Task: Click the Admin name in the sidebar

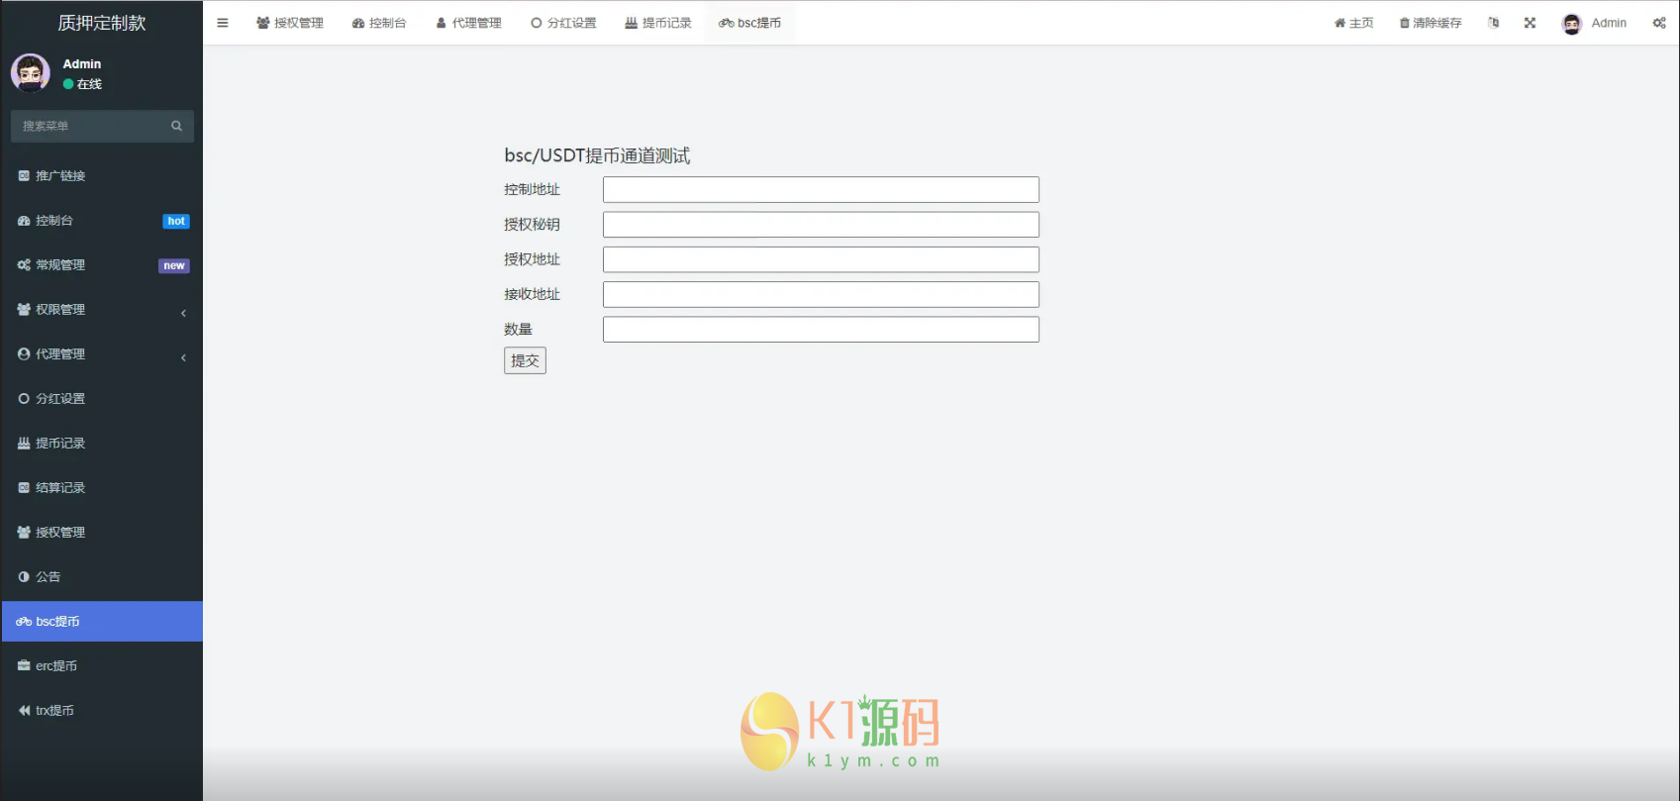Action: tap(82, 63)
